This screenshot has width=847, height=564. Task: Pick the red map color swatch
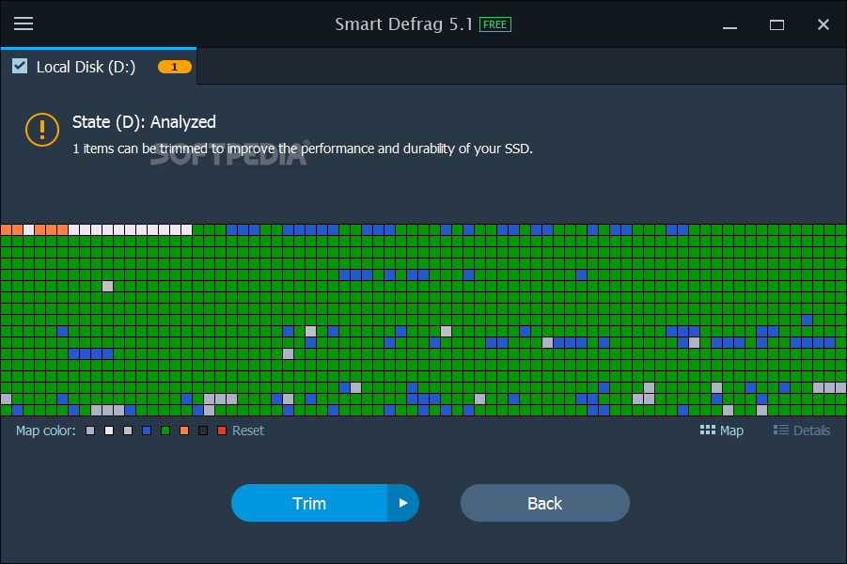[222, 431]
